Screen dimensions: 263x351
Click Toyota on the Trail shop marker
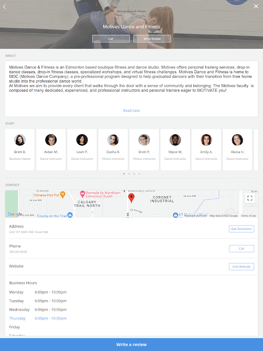click(70, 215)
